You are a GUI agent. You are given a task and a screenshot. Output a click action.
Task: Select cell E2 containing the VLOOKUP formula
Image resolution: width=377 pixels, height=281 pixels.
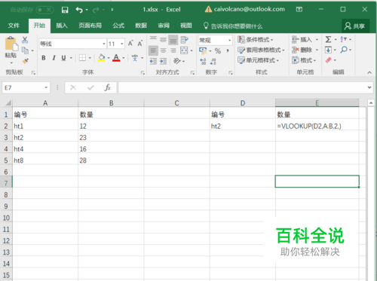coord(317,126)
